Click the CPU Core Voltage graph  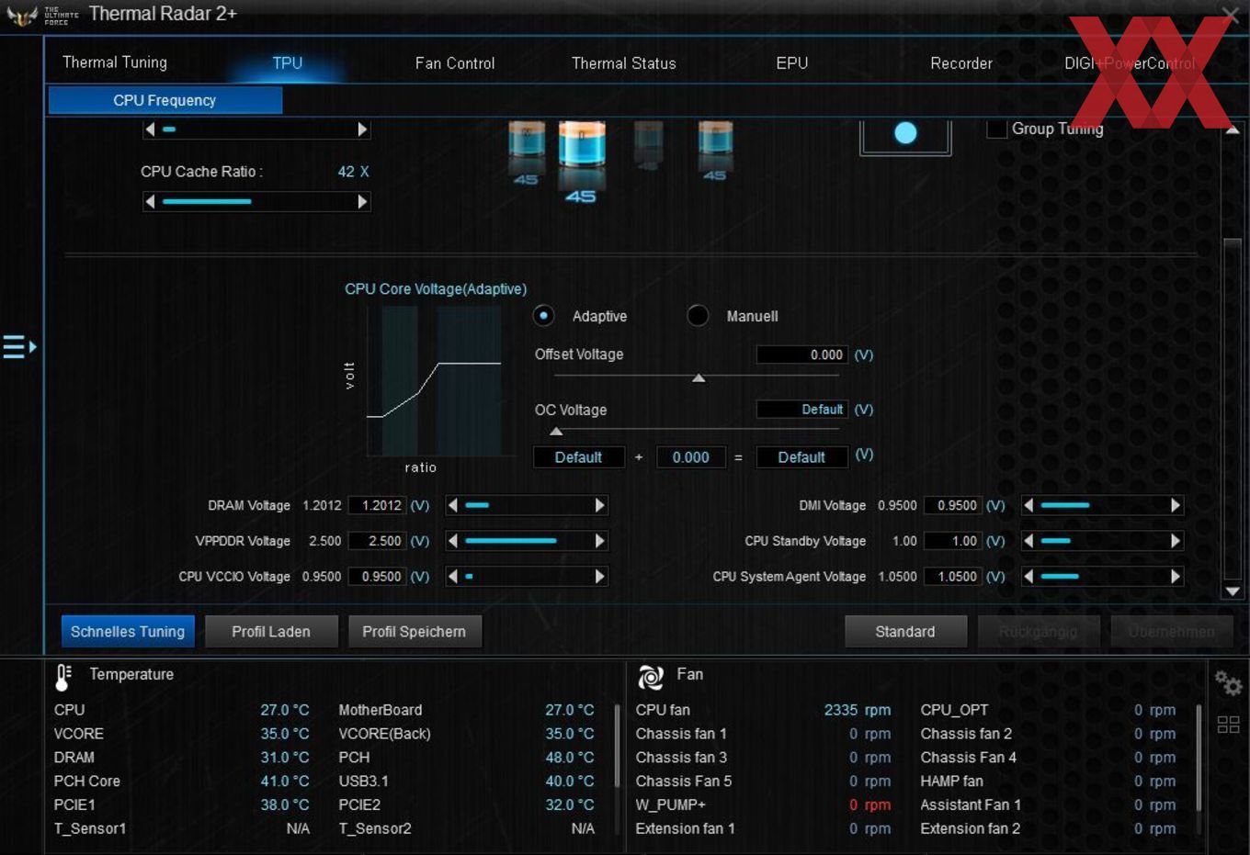click(435, 381)
